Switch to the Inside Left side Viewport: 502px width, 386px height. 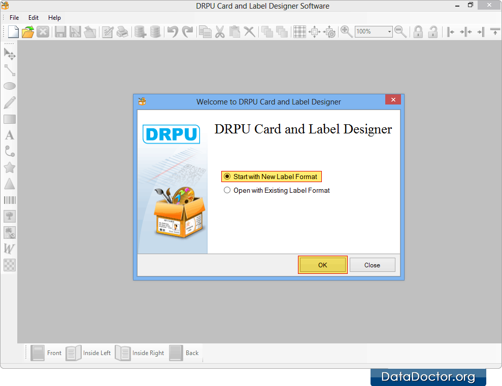click(88, 353)
